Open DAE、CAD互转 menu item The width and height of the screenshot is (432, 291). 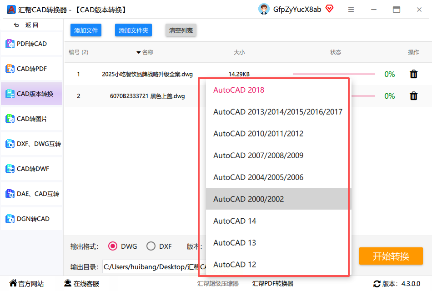pyautogui.click(x=32, y=194)
